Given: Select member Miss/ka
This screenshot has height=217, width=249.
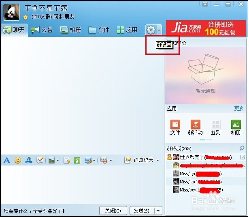Looking at the screenshot, I should click(206, 182).
